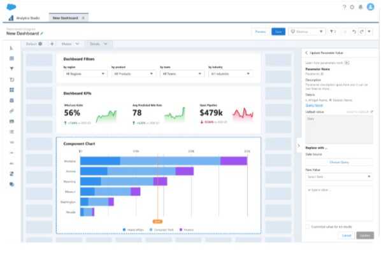Click the orange reference line marker
The image size is (381, 254).
click(157, 222)
